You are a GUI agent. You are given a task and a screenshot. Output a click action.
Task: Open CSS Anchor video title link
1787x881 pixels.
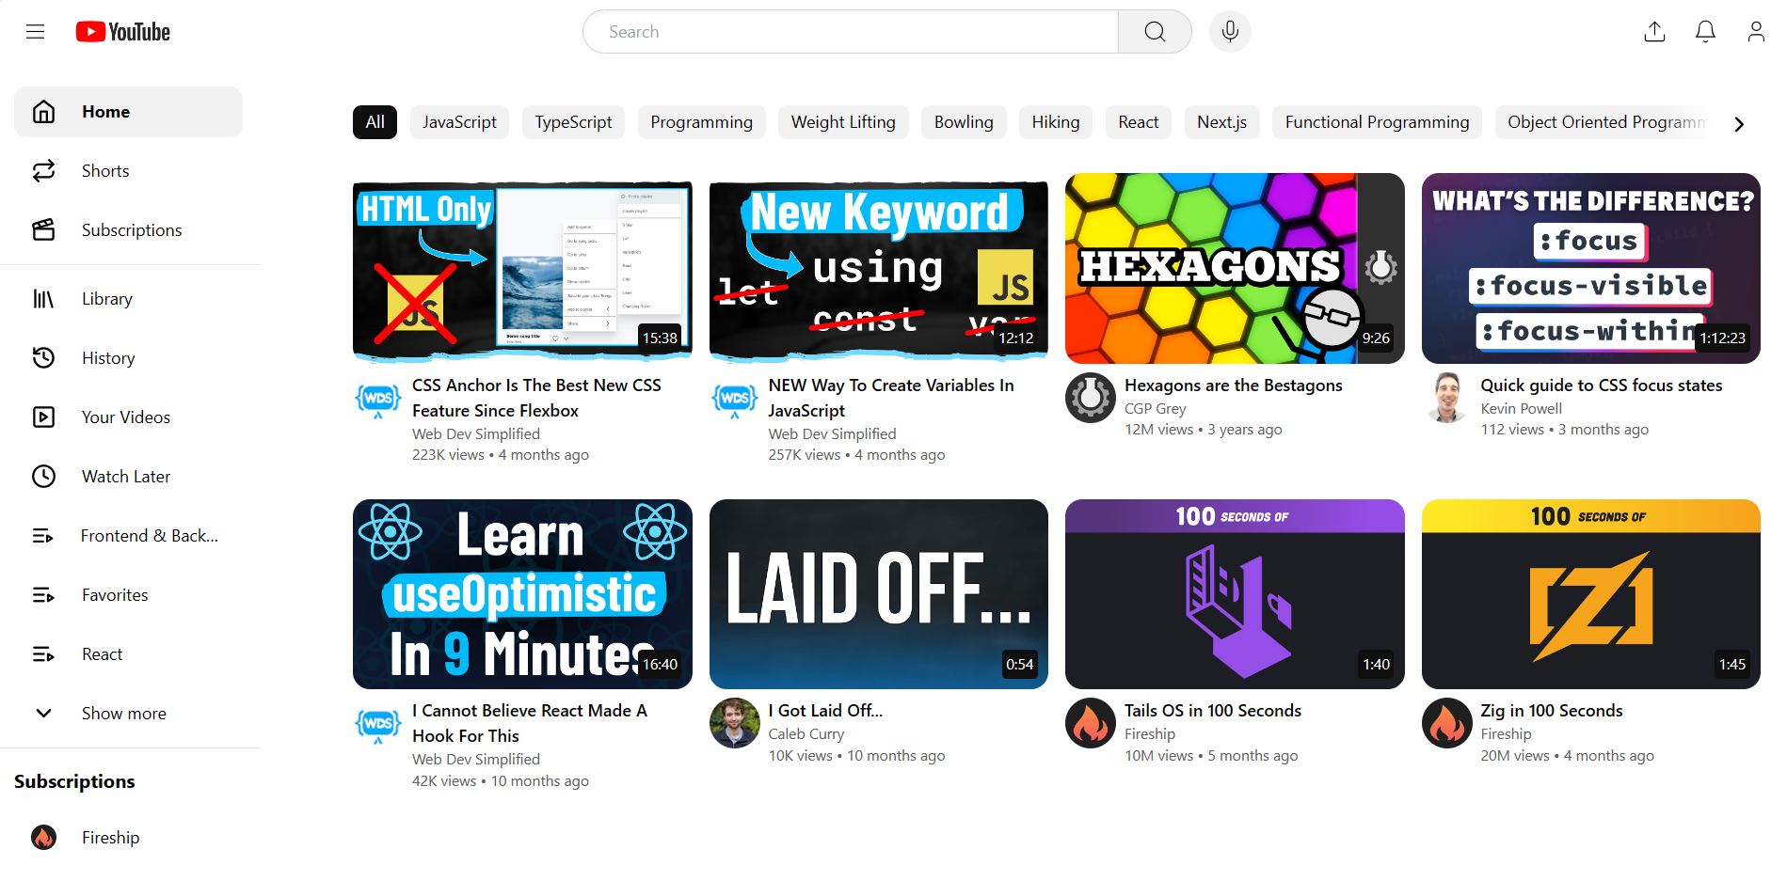pos(536,399)
